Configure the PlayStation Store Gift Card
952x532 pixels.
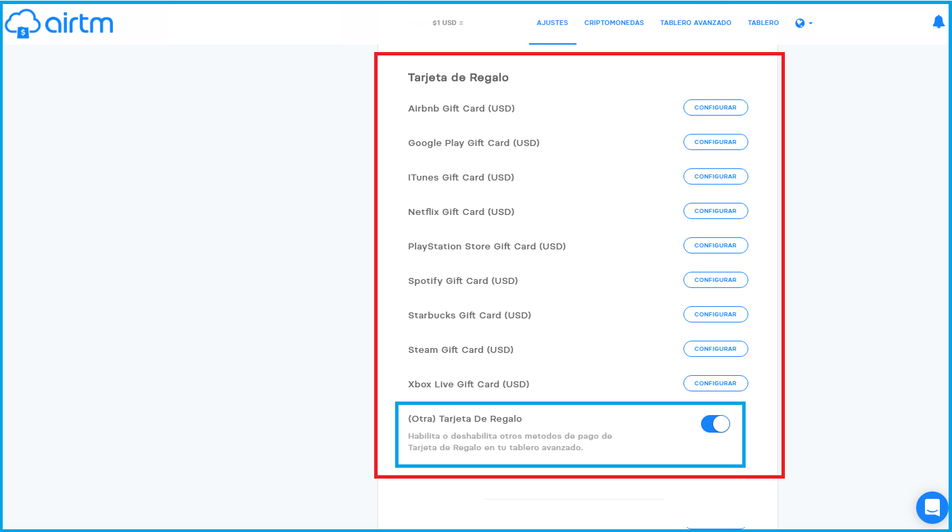click(x=715, y=245)
